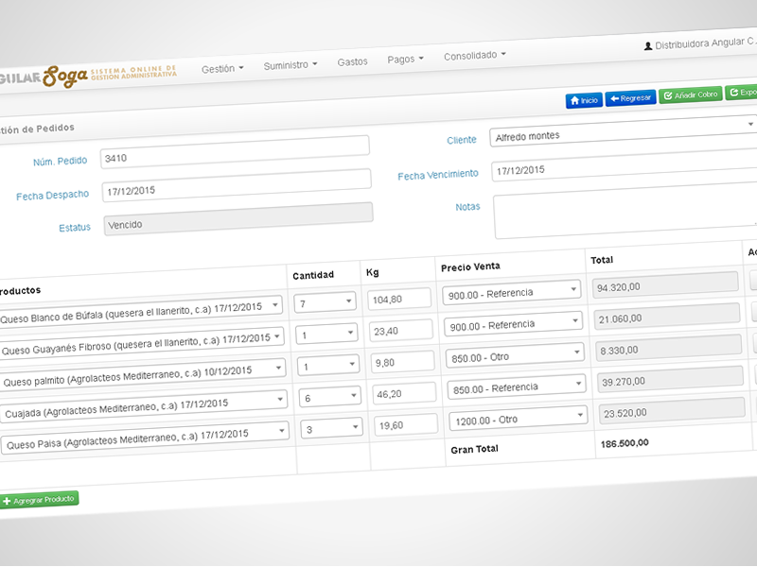Click the Gastos menu item
The height and width of the screenshot is (567, 757).
tap(352, 61)
